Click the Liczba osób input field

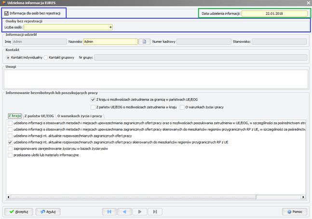point(68,27)
